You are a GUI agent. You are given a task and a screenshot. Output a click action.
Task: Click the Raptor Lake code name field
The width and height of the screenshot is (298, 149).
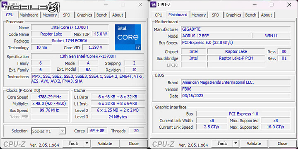pyautogui.click(x=51, y=34)
